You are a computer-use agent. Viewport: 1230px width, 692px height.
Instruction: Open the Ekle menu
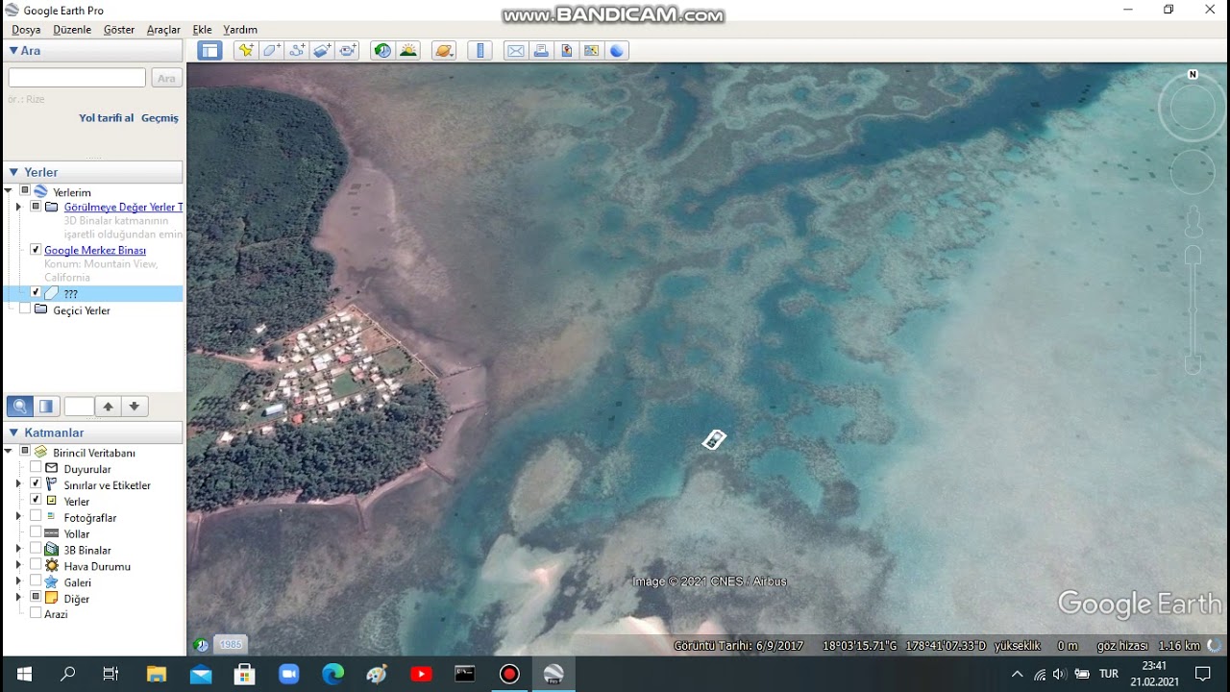tap(202, 30)
